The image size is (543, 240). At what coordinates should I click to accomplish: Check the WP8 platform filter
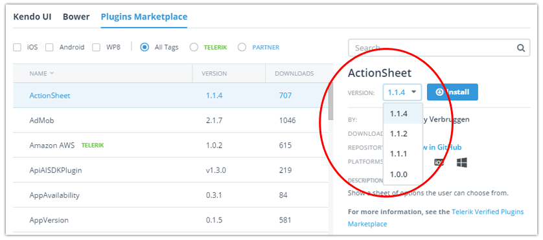pyautogui.click(x=97, y=47)
